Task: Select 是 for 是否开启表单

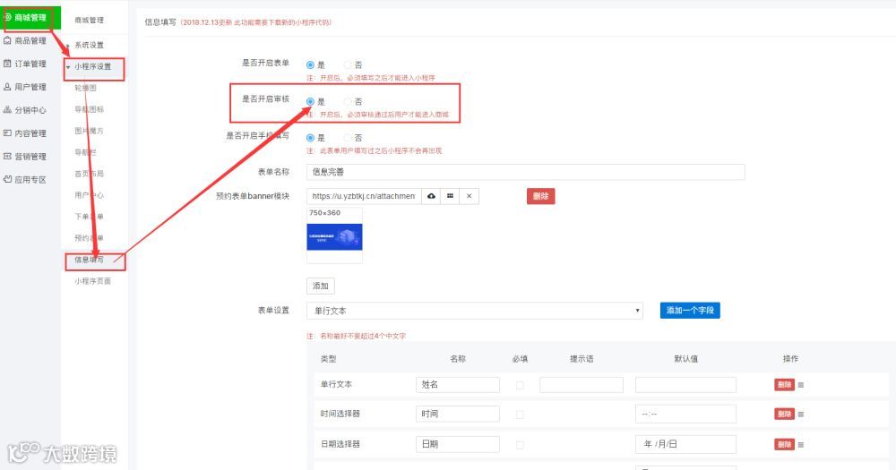Action: pos(310,65)
